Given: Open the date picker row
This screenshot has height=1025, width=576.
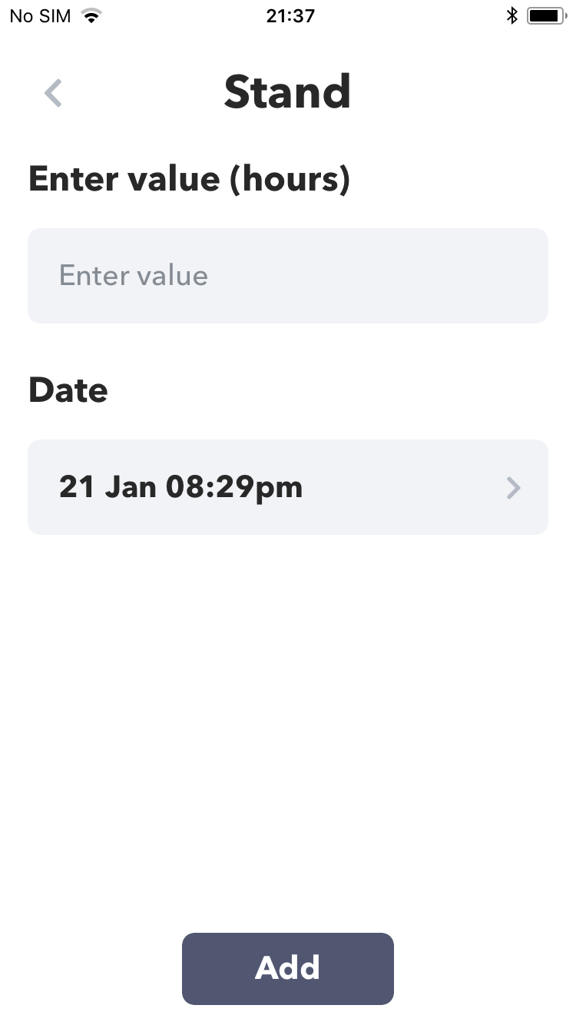Looking at the screenshot, I should coord(288,487).
